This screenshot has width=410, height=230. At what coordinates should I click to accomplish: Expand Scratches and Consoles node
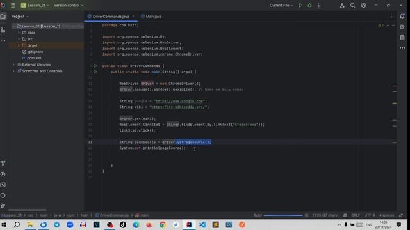click(13, 71)
